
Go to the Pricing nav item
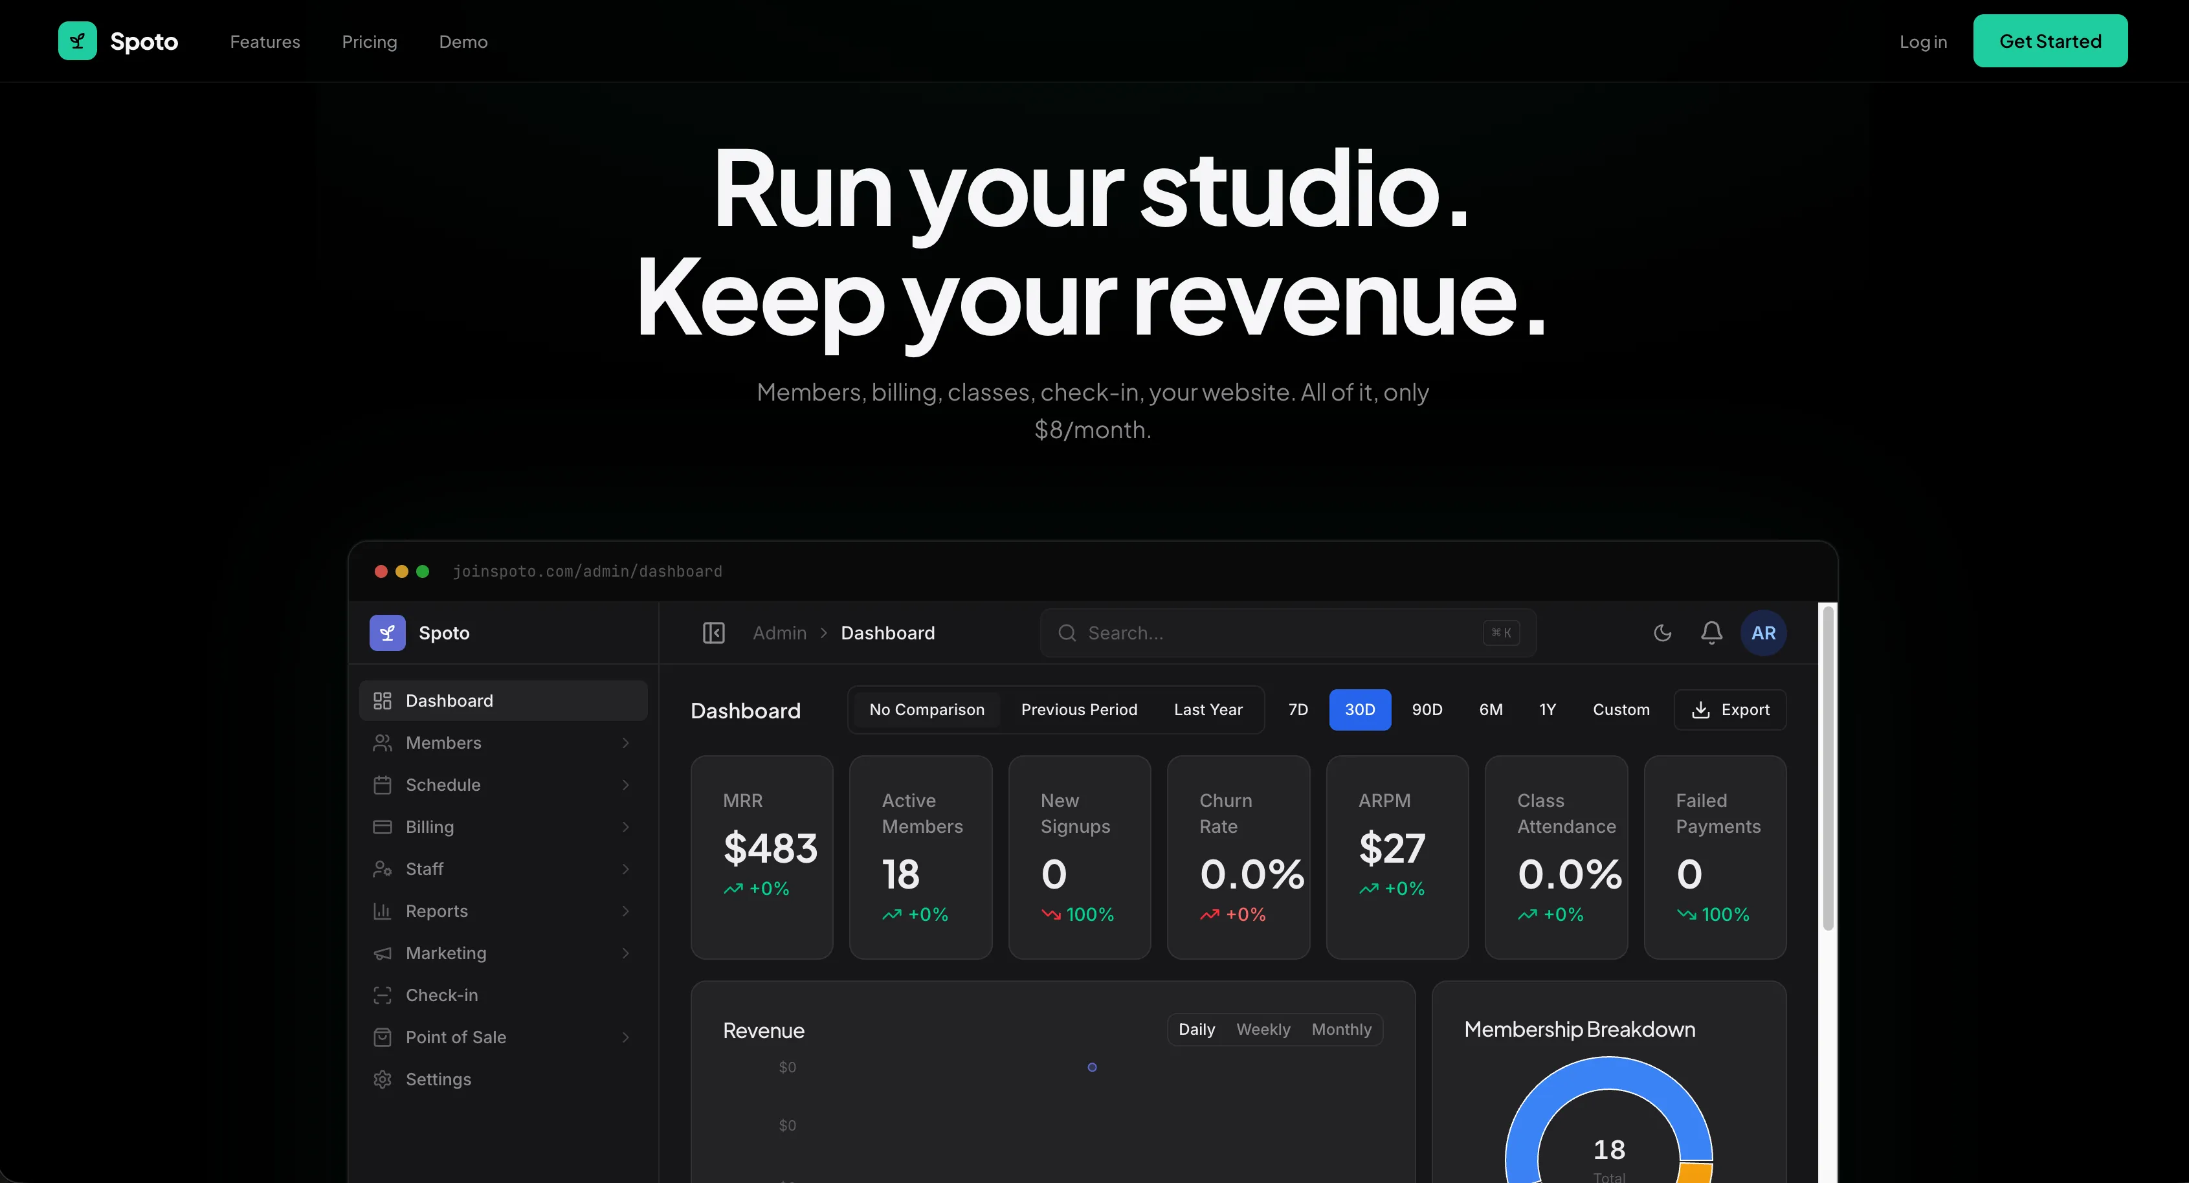click(x=370, y=41)
